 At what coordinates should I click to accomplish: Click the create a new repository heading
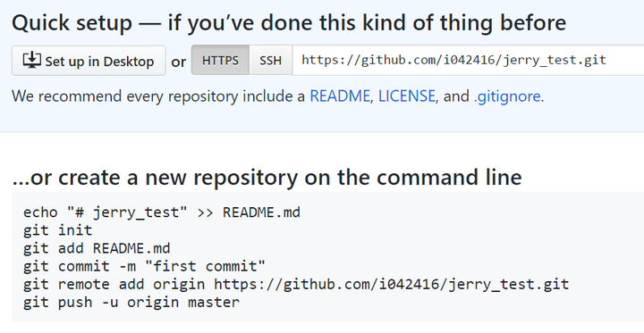pos(267,177)
